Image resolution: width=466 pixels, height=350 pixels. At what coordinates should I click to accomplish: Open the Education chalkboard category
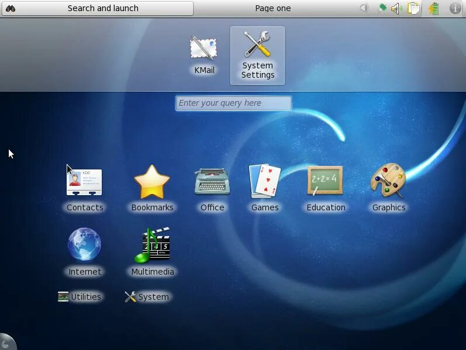(x=326, y=188)
